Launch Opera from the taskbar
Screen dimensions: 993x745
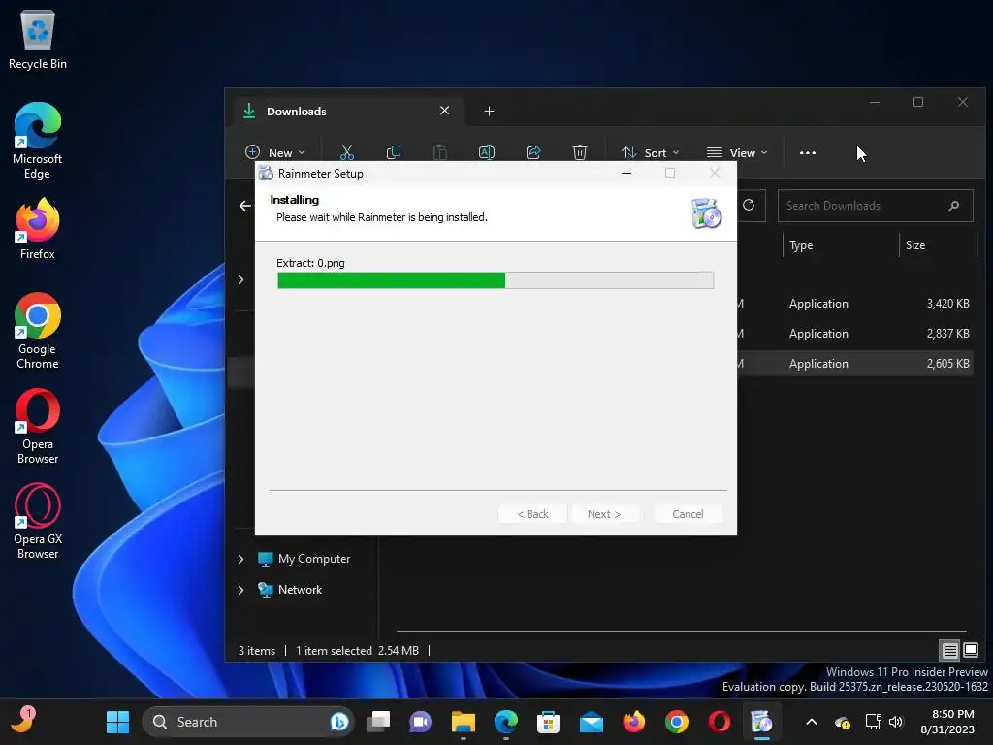pyautogui.click(x=719, y=722)
